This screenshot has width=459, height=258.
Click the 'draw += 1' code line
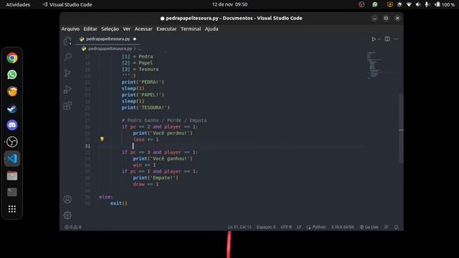pos(146,184)
